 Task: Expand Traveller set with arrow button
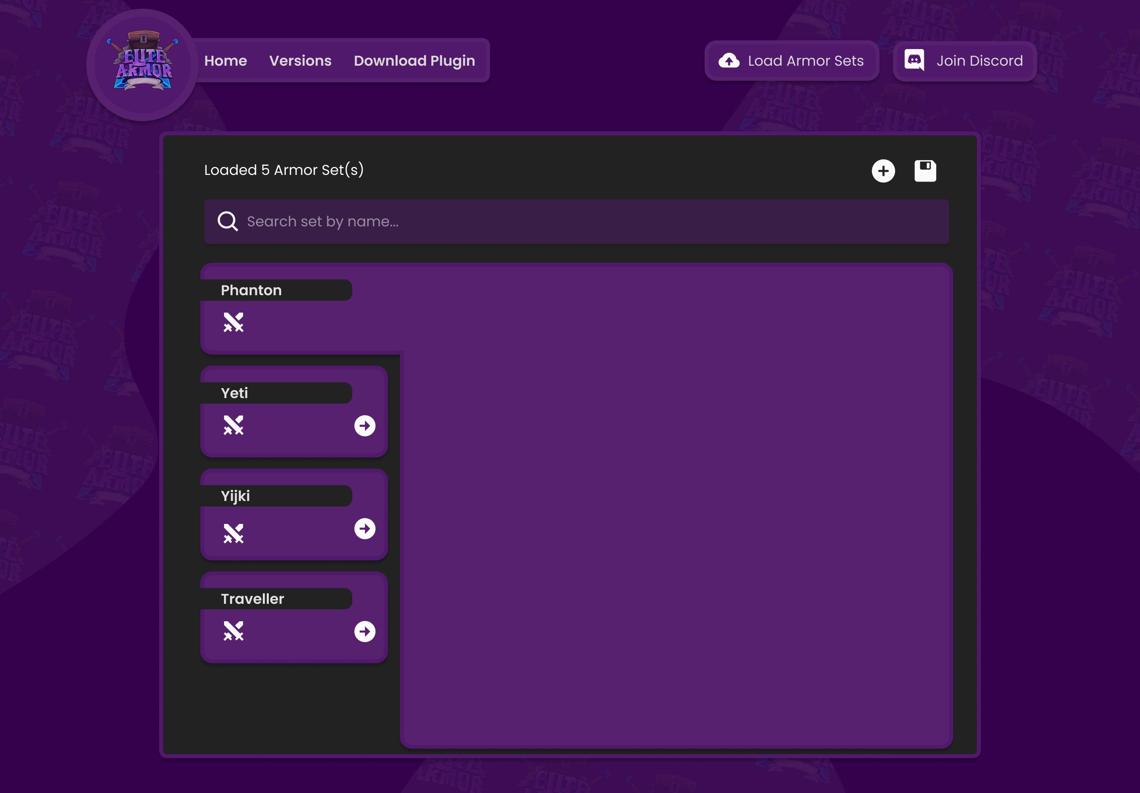[x=365, y=632]
